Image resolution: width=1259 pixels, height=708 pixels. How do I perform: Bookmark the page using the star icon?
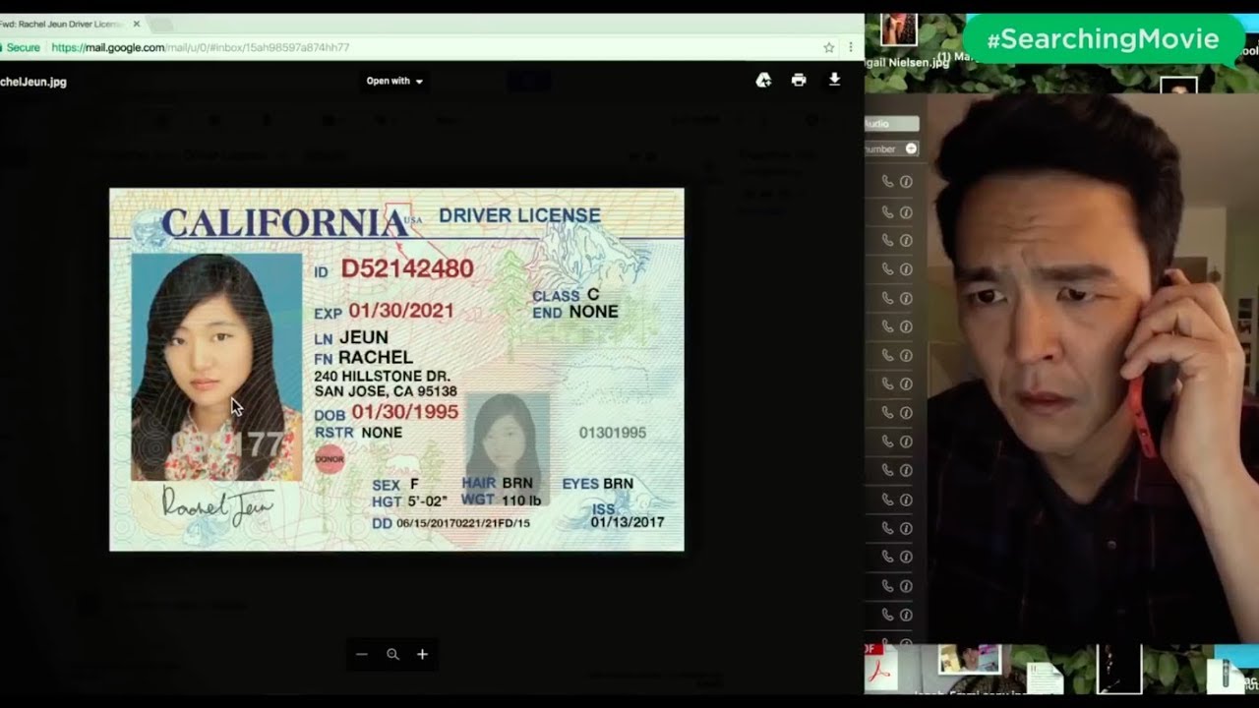pos(829,47)
